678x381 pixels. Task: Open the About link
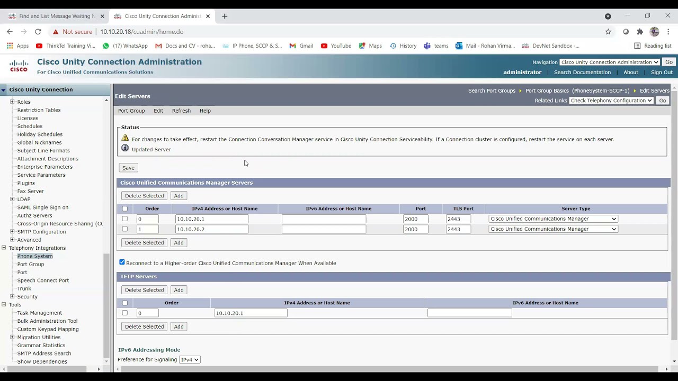630,72
